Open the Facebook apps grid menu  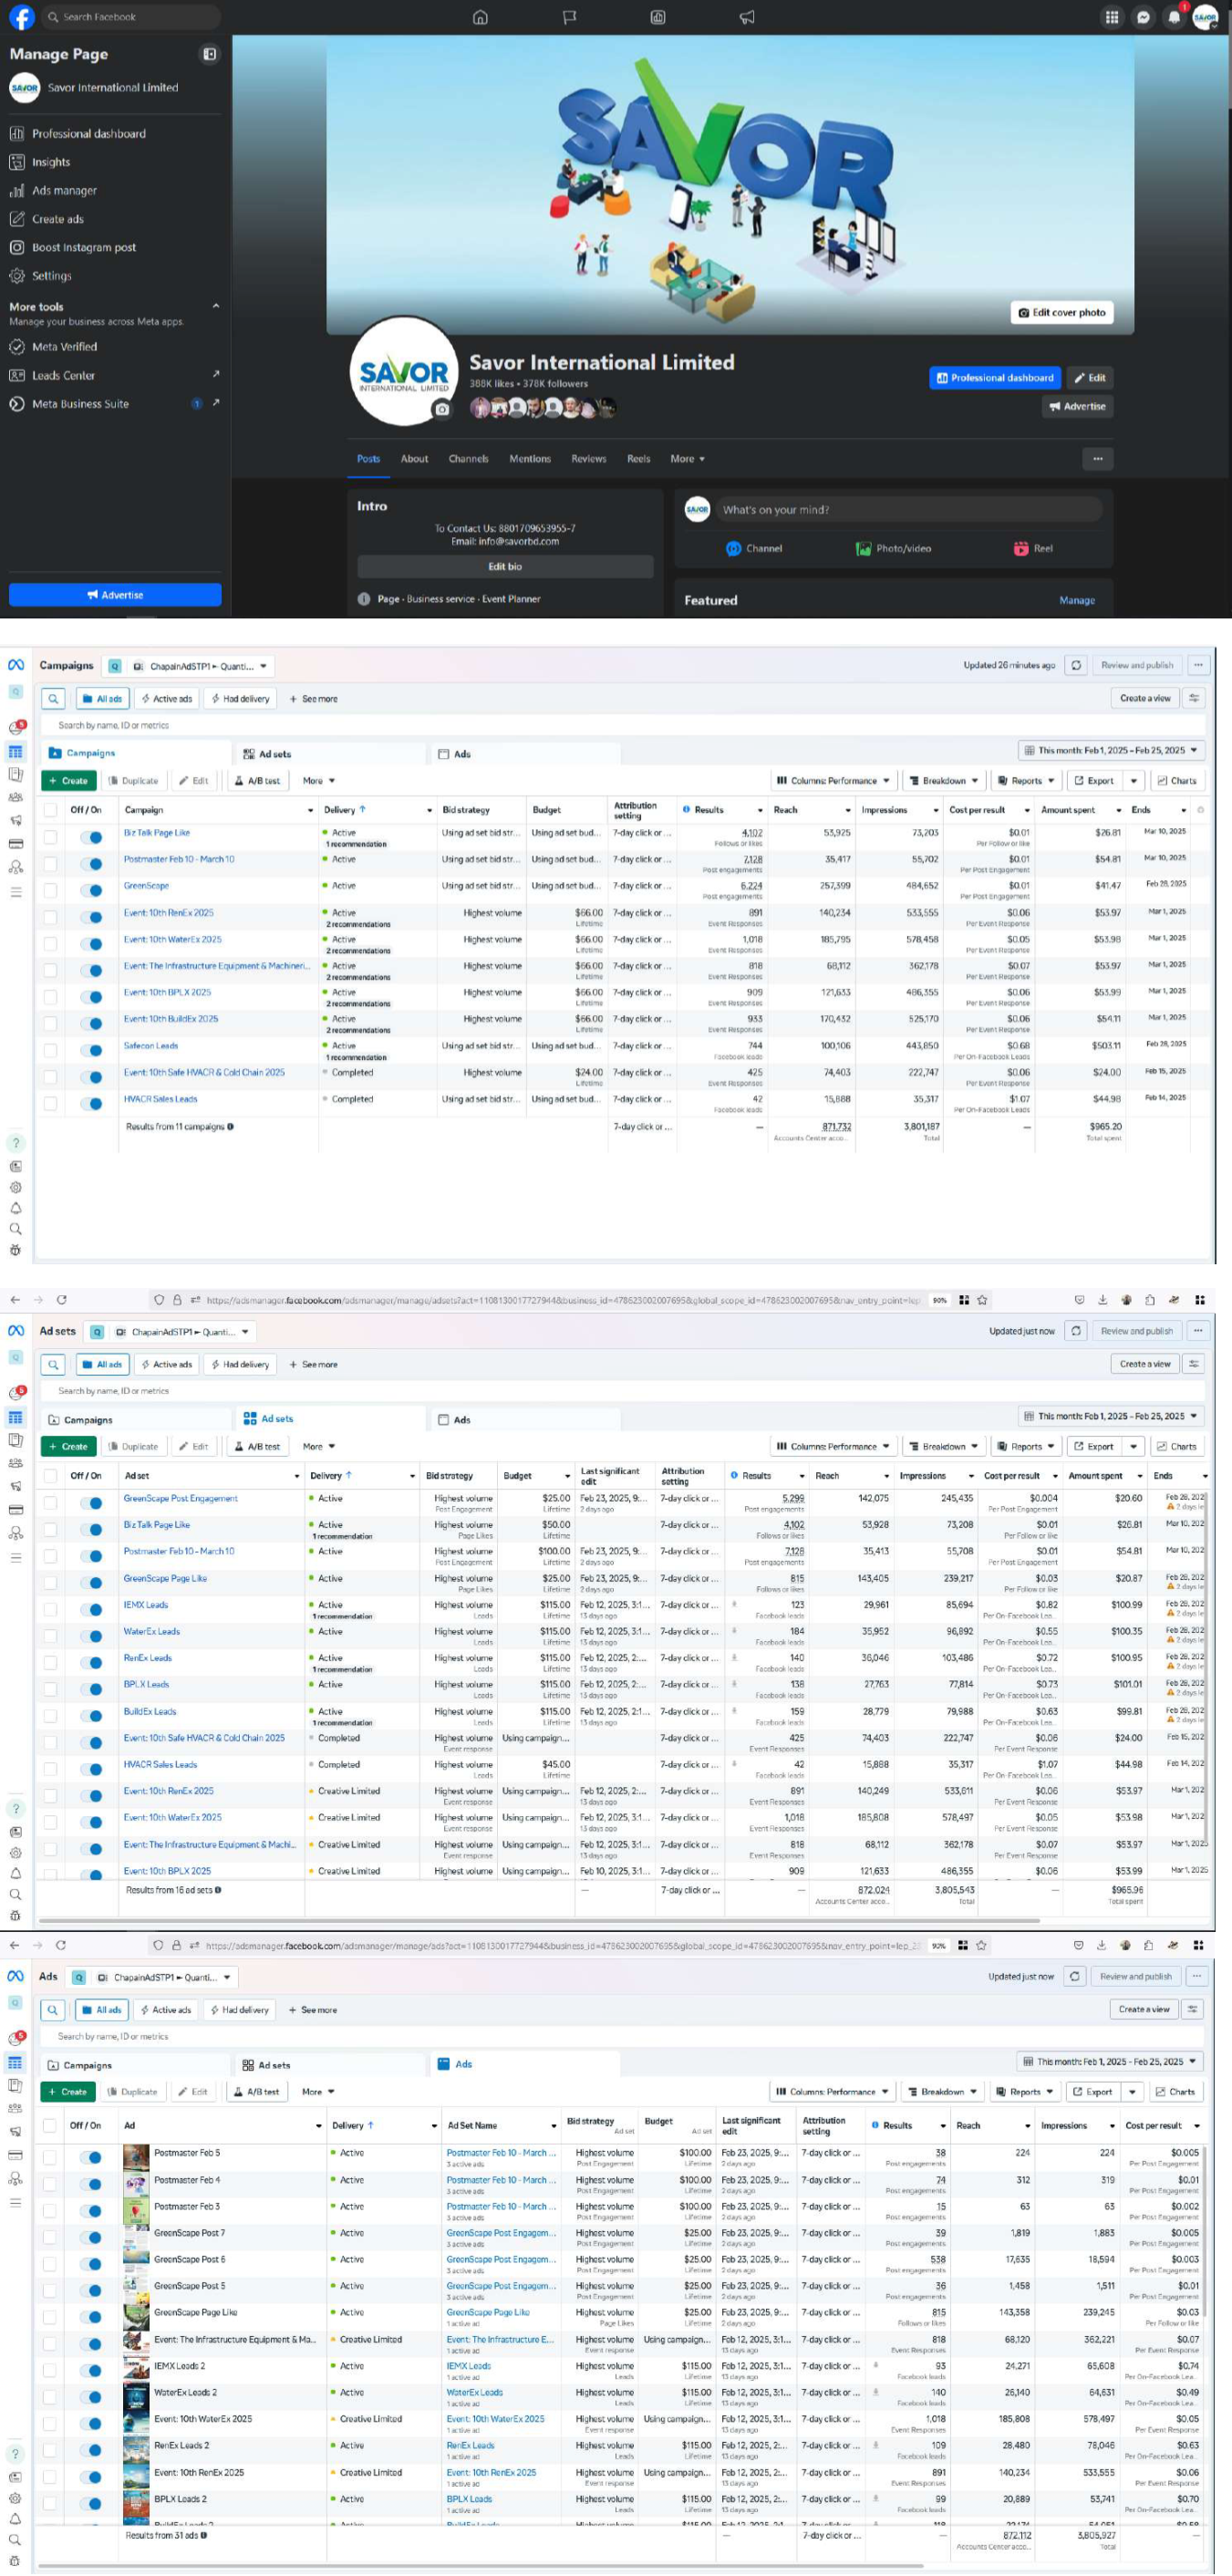pos(1111,17)
